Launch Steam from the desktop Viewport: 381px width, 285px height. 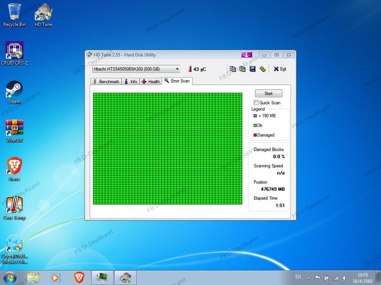tap(14, 90)
